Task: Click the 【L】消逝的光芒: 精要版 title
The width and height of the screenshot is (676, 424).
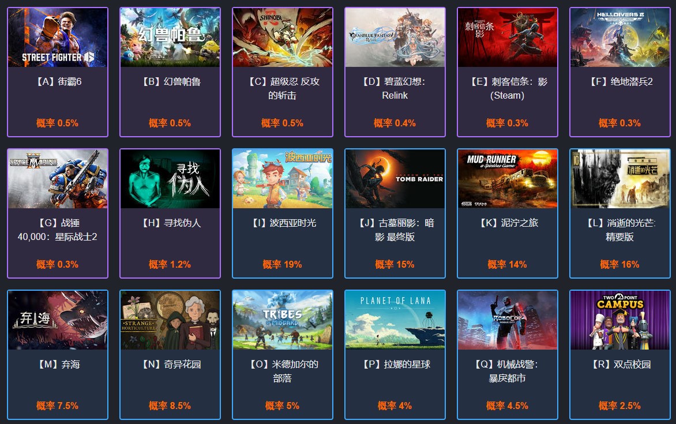Action: pyautogui.click(x=620, y=230)
